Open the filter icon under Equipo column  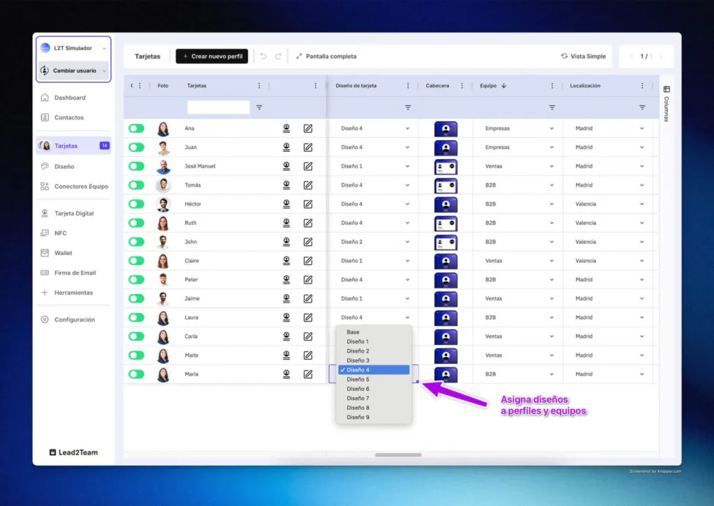[552, 107]
